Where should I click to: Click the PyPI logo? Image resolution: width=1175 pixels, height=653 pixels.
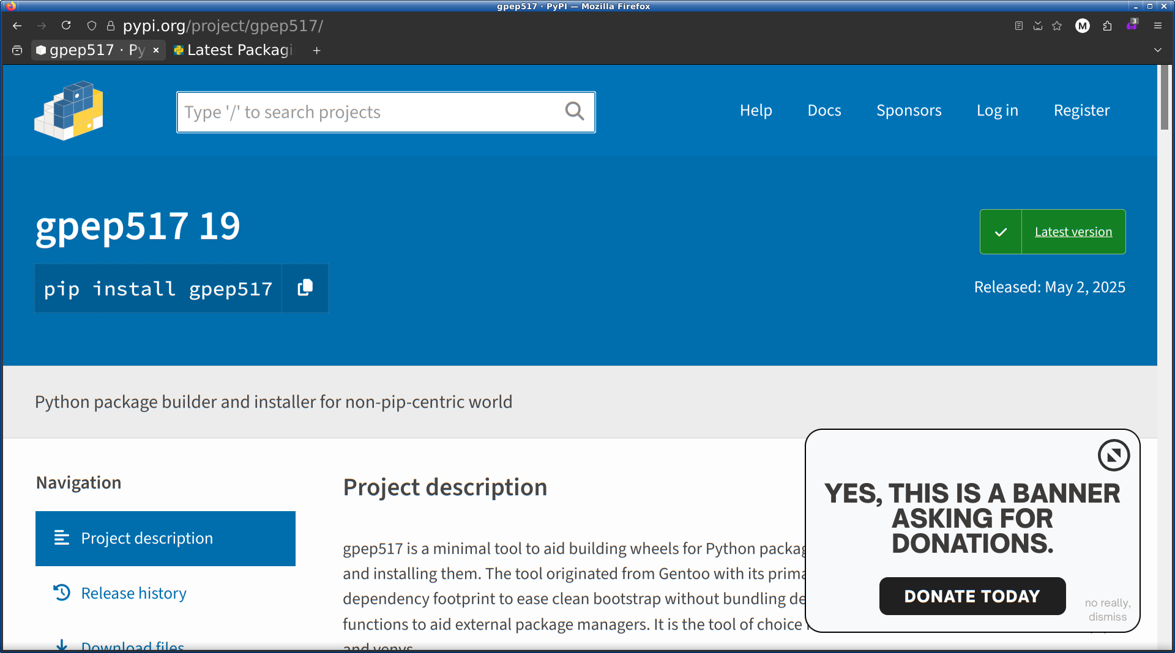pos(69,111)
